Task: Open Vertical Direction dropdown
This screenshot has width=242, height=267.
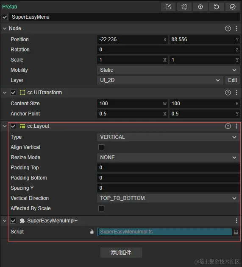Action: (168, 198)
